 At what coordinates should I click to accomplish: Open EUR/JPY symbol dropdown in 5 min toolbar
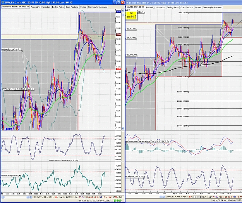tap(39, 197)
